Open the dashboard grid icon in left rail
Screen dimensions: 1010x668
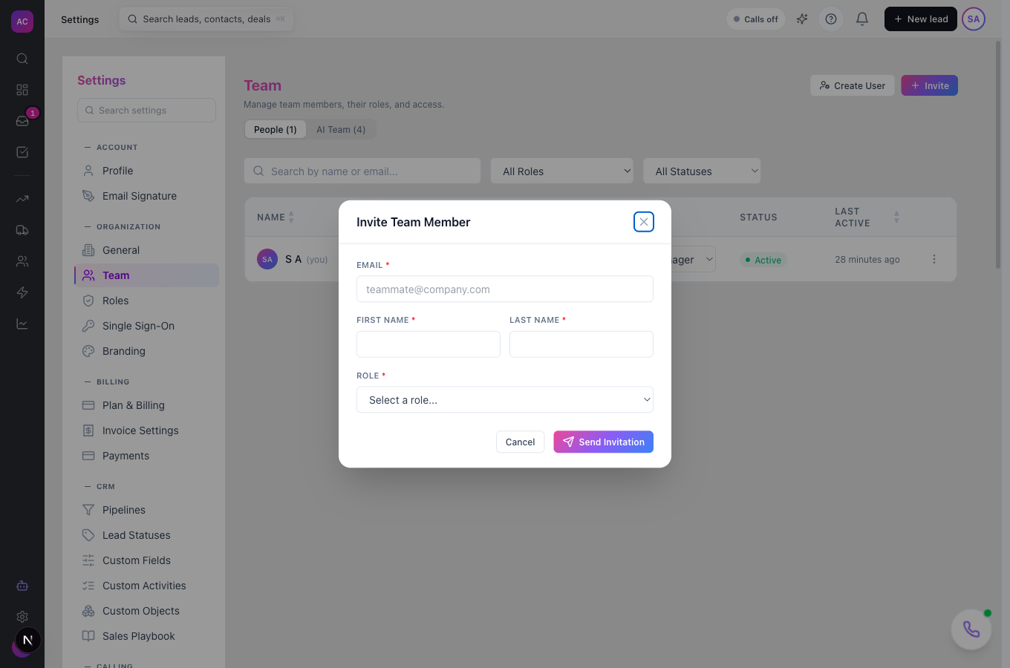pos(22,90)
